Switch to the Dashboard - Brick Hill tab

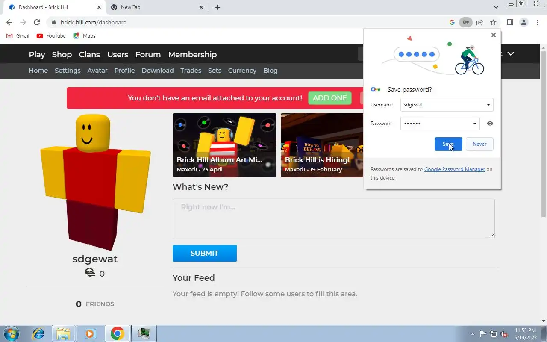pyautogui.click(x=55, y=7)
